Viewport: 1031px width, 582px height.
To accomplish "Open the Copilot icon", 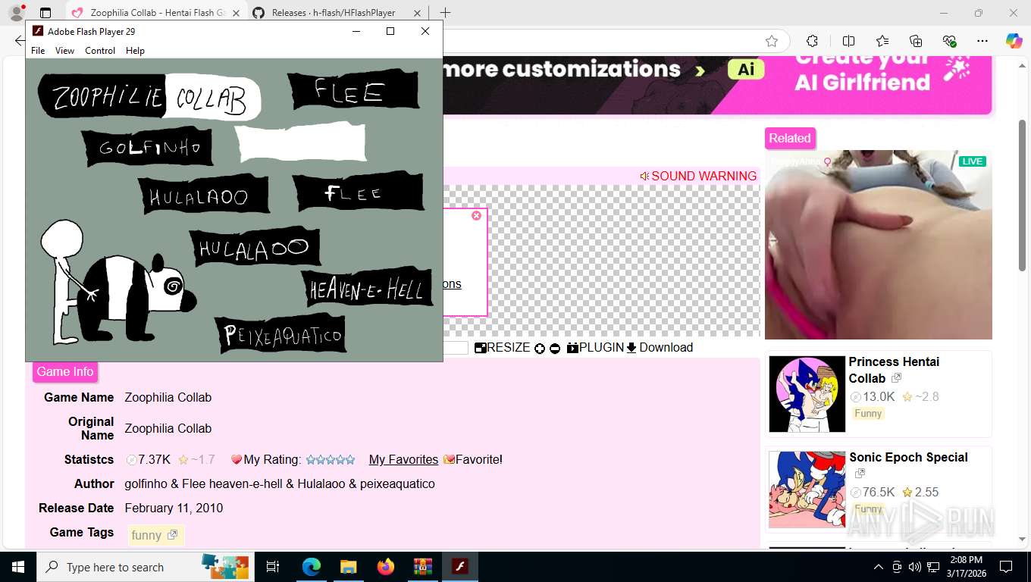I will [x=1014, y=41].
